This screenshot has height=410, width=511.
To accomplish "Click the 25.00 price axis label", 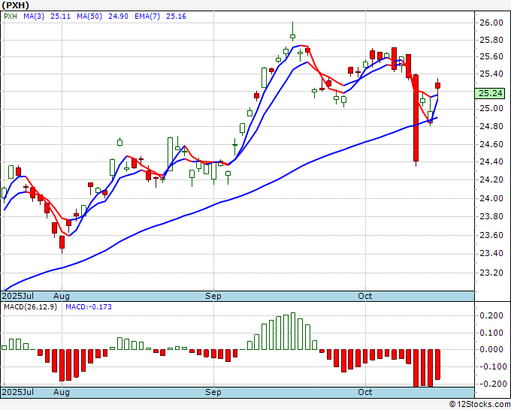I will [491, 109].
